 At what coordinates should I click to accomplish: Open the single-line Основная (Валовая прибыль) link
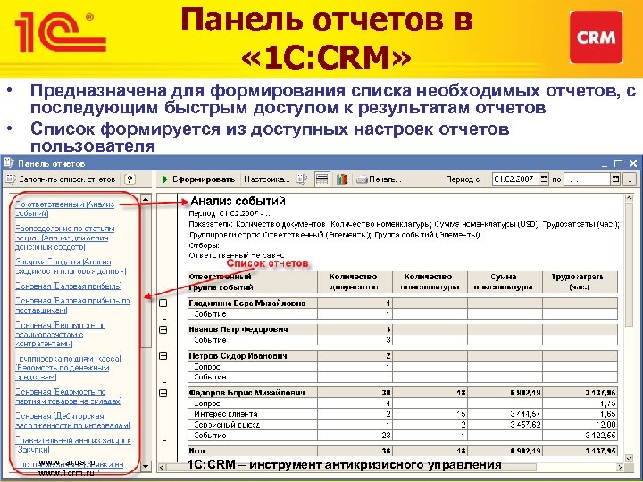click(68, 287)
